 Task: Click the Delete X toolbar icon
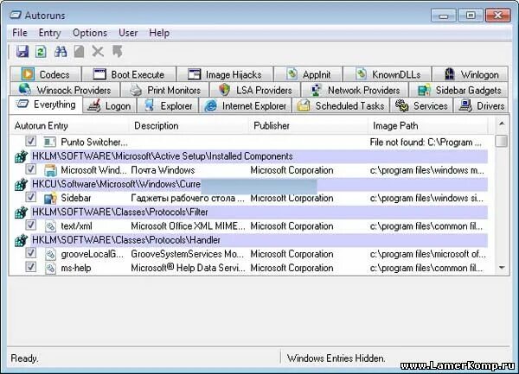pyautogui.click(x=98, y=52)
